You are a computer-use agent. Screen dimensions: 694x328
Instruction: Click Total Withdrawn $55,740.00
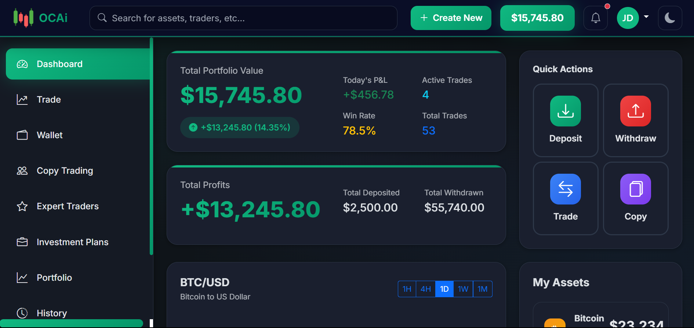tap(454, 208)
